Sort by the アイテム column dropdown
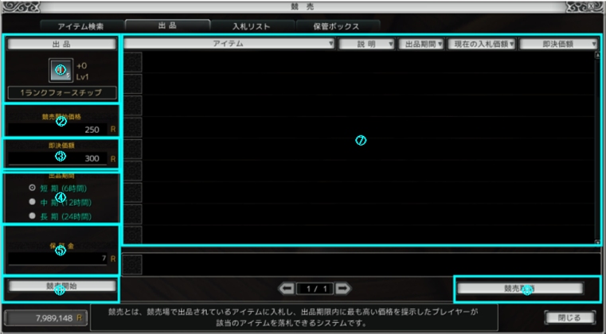 coord(229,44)
